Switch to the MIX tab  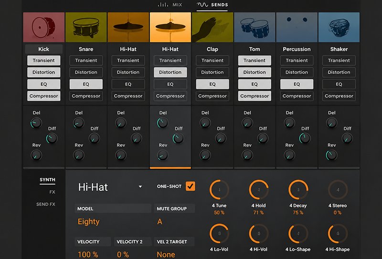pyautogui.click(x=170, y=5)
